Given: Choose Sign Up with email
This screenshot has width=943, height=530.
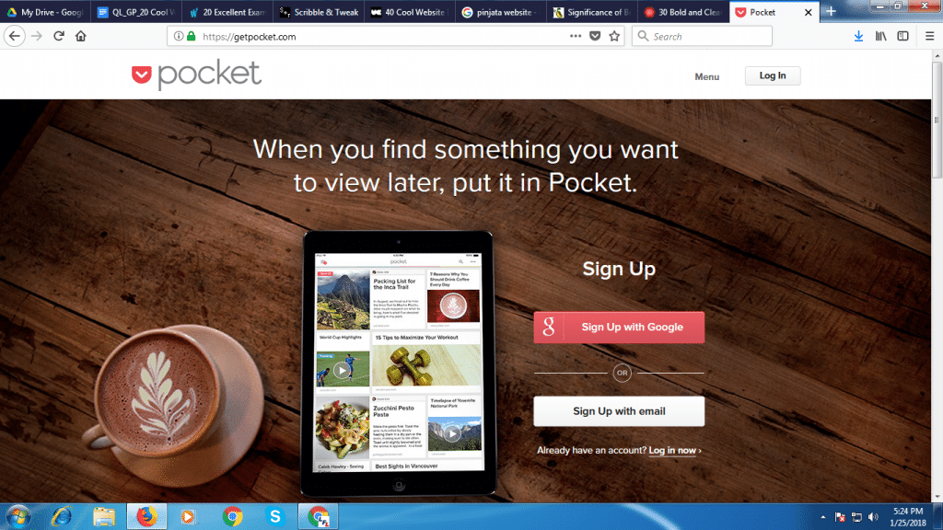Looking at the screenshot, I should pyautogui.click(x=619, y=411).
